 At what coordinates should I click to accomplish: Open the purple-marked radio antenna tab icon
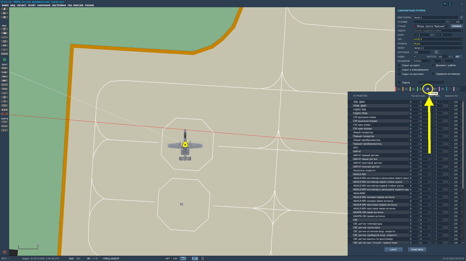pyautogui.click(x=443, y=89)
